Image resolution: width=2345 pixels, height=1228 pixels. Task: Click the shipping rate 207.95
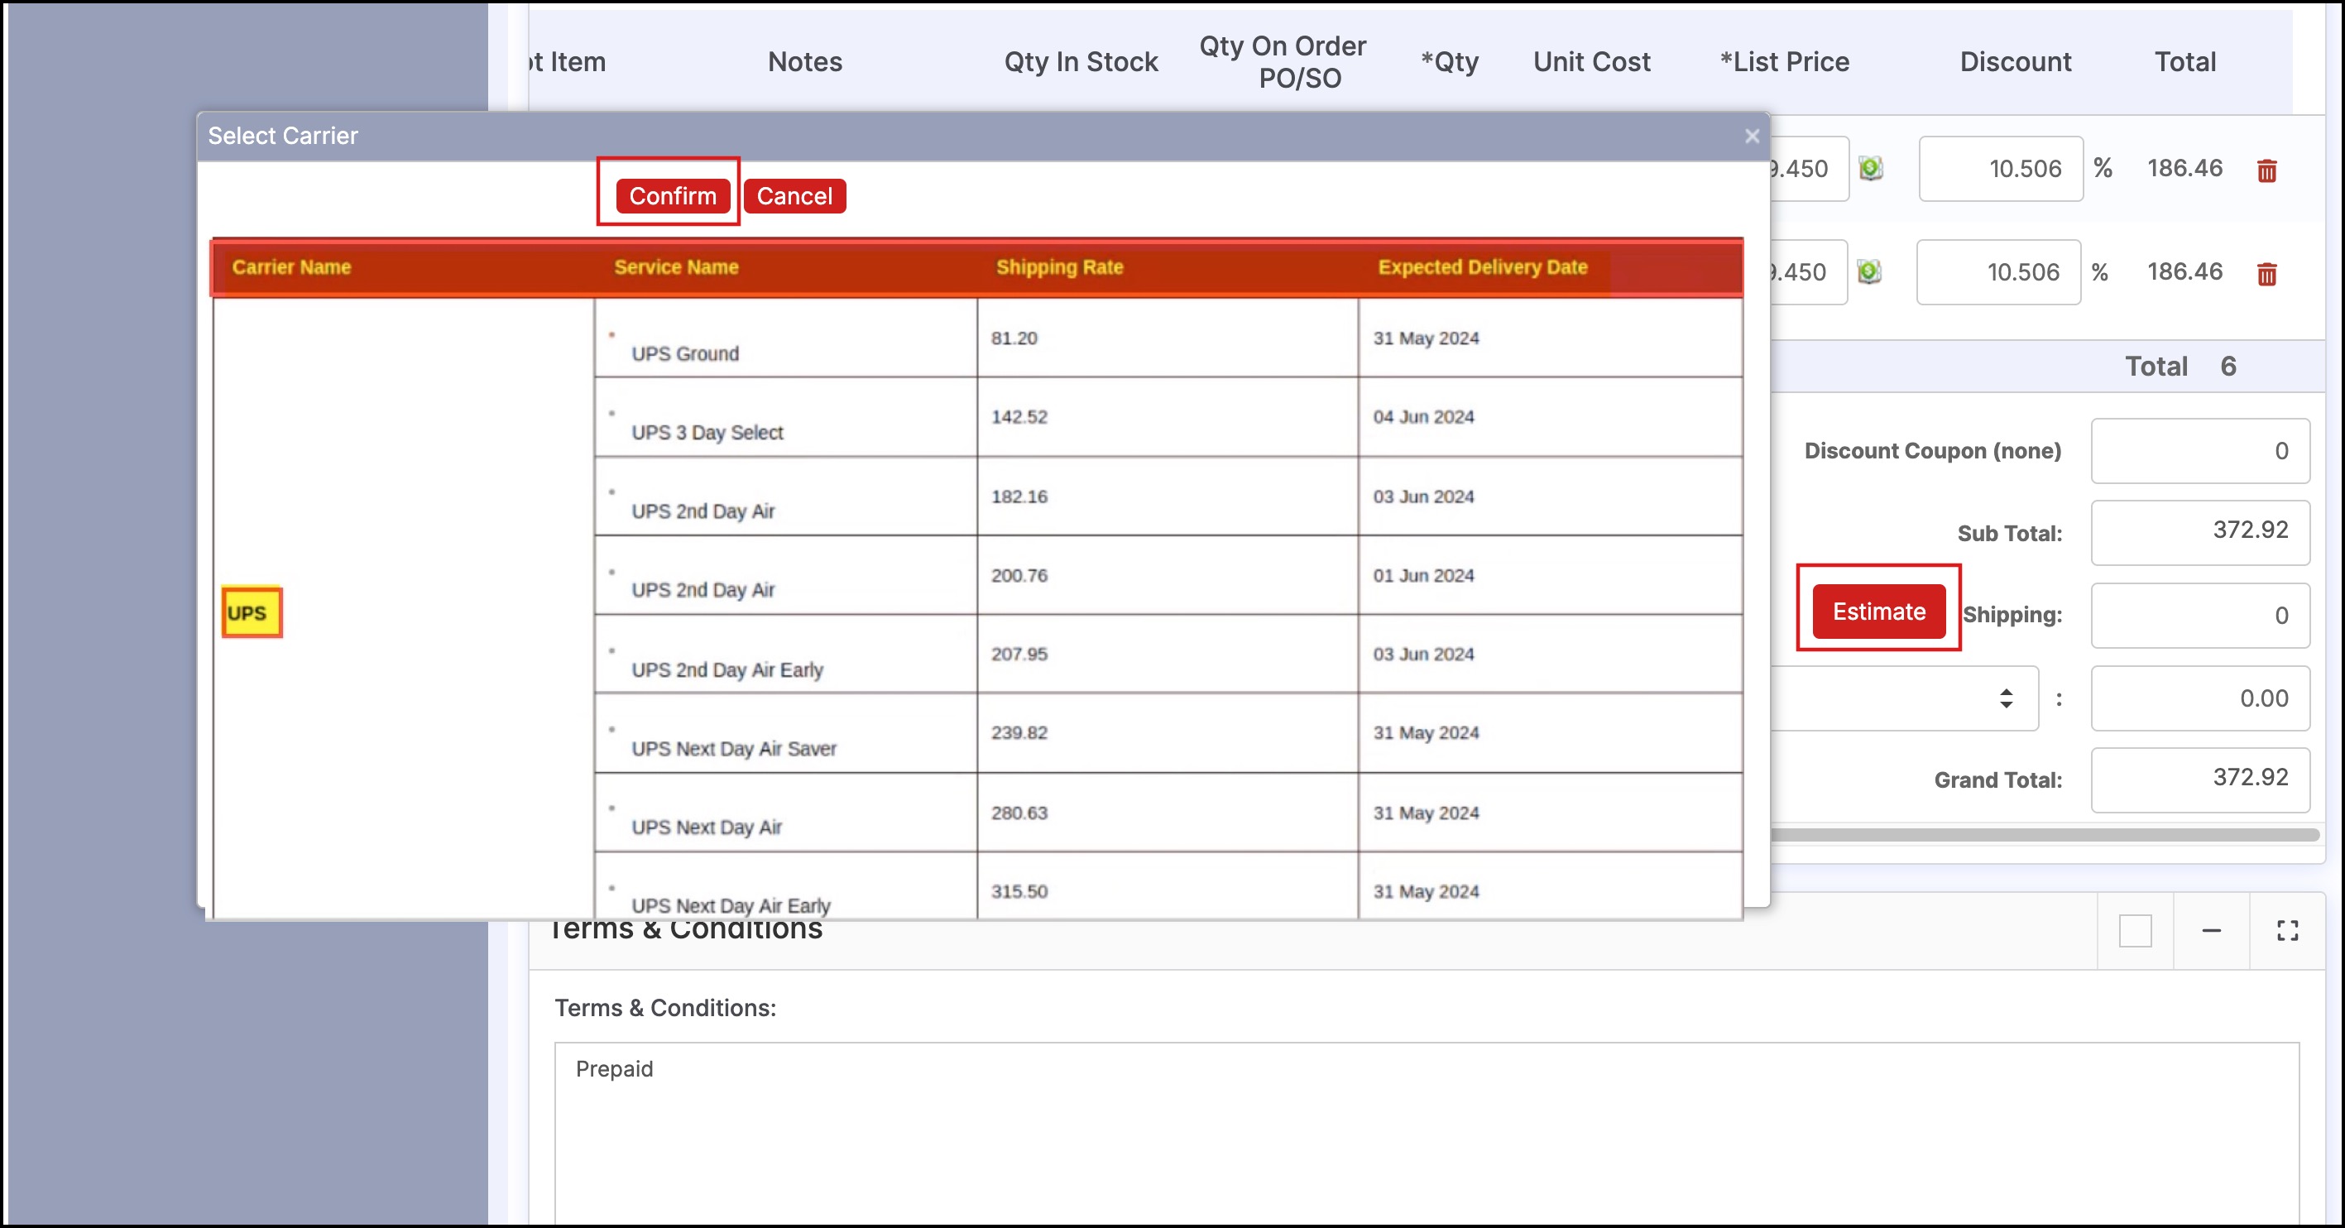[1019, 654]
